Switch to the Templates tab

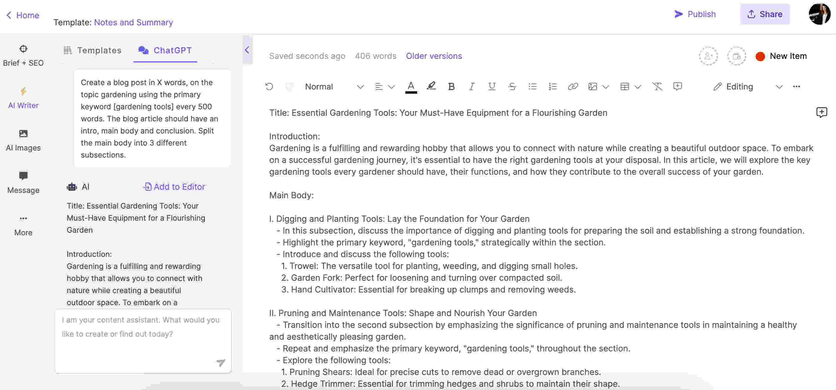click(92, 51)
